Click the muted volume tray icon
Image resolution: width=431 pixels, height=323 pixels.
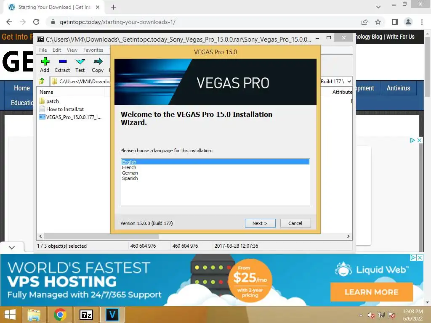click(371, 315)
